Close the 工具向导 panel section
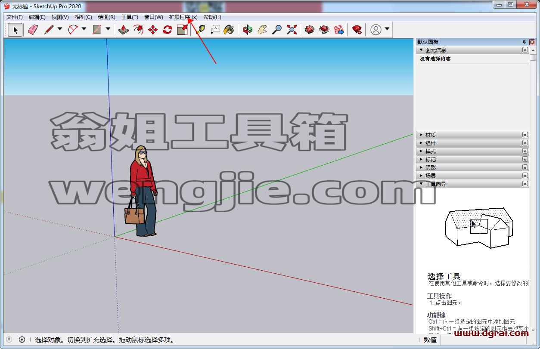540x349 pixels. click(525, 184)
